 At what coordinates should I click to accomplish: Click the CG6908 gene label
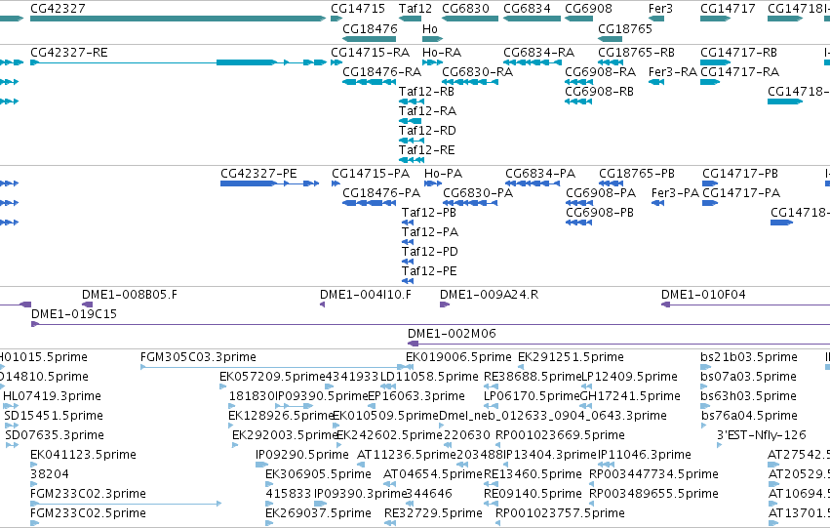point(588,9)
